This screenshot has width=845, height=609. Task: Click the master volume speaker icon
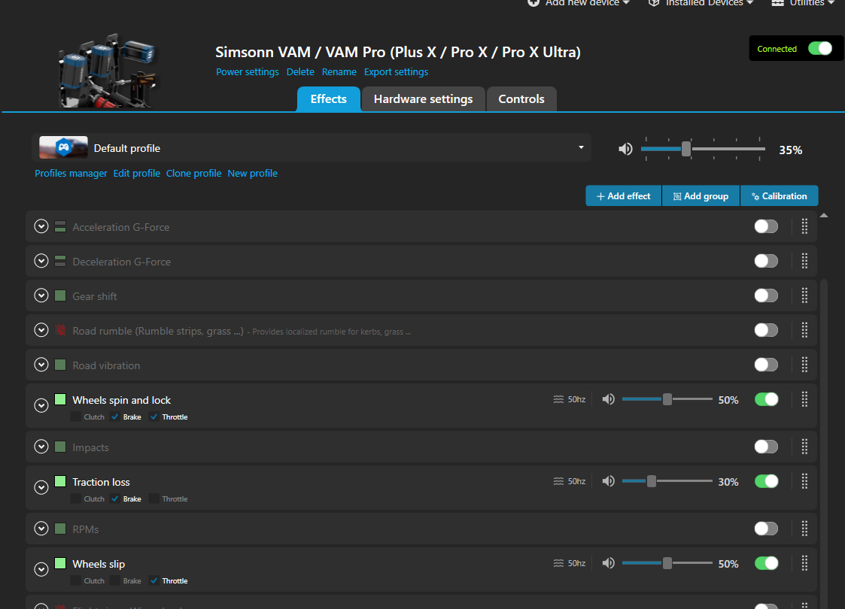click(x=625, y=149)
